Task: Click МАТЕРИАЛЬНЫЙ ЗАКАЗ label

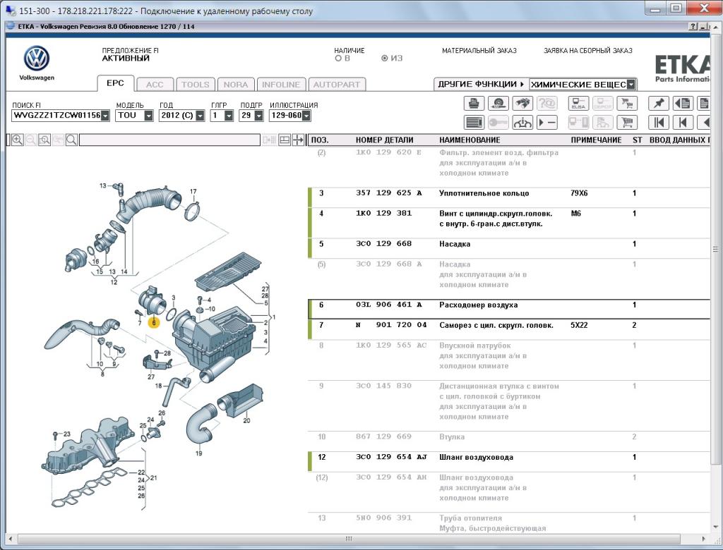Action: pos(479,51)
